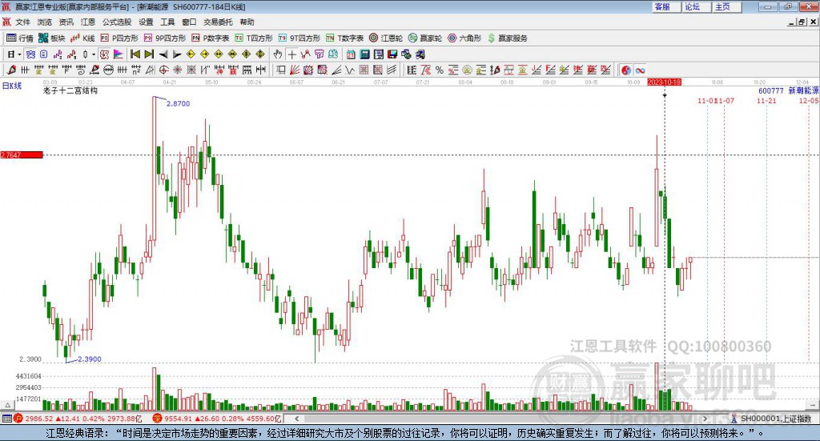Expand the candlestick style dropdown arrow
Screen dimensions: 820x441
(x=94, y=54)
